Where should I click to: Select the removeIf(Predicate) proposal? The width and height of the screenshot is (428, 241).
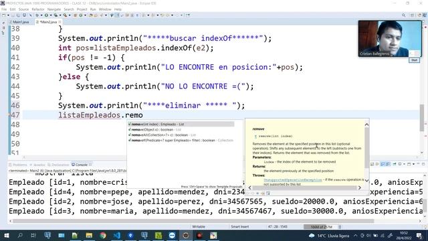(181, 140)
